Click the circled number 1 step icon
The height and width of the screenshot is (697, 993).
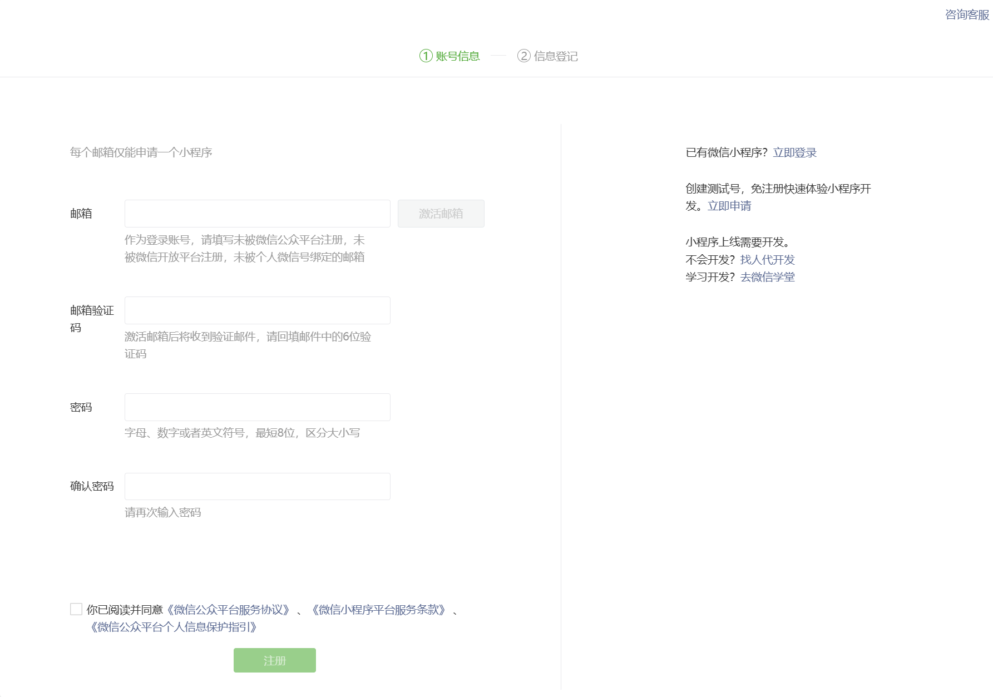pos(426,56)
